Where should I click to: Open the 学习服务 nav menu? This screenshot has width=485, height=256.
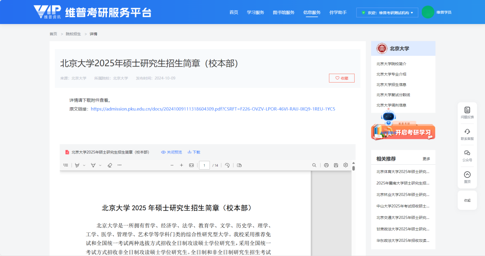(255, 12)
